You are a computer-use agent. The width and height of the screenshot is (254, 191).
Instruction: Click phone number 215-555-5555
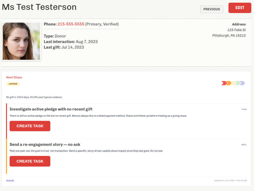(71, 24)
